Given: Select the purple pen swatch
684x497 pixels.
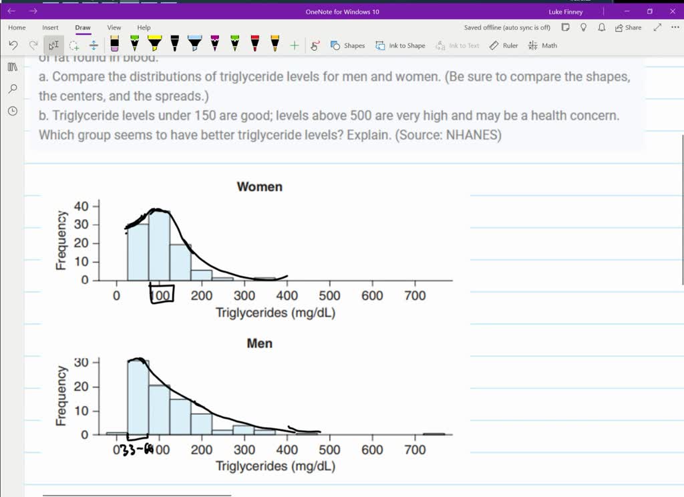Looking at the screenshot, I should [x=214, y=45].
